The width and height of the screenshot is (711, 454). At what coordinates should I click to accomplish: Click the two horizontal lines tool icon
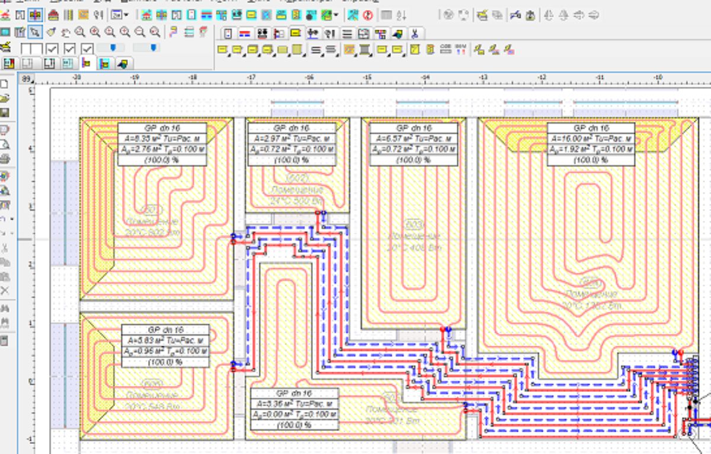pos(315,50)
